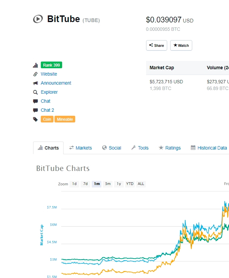Switch to the Markets tab
Viewport: 229px width, 278px height.
(x=81, y=148)
